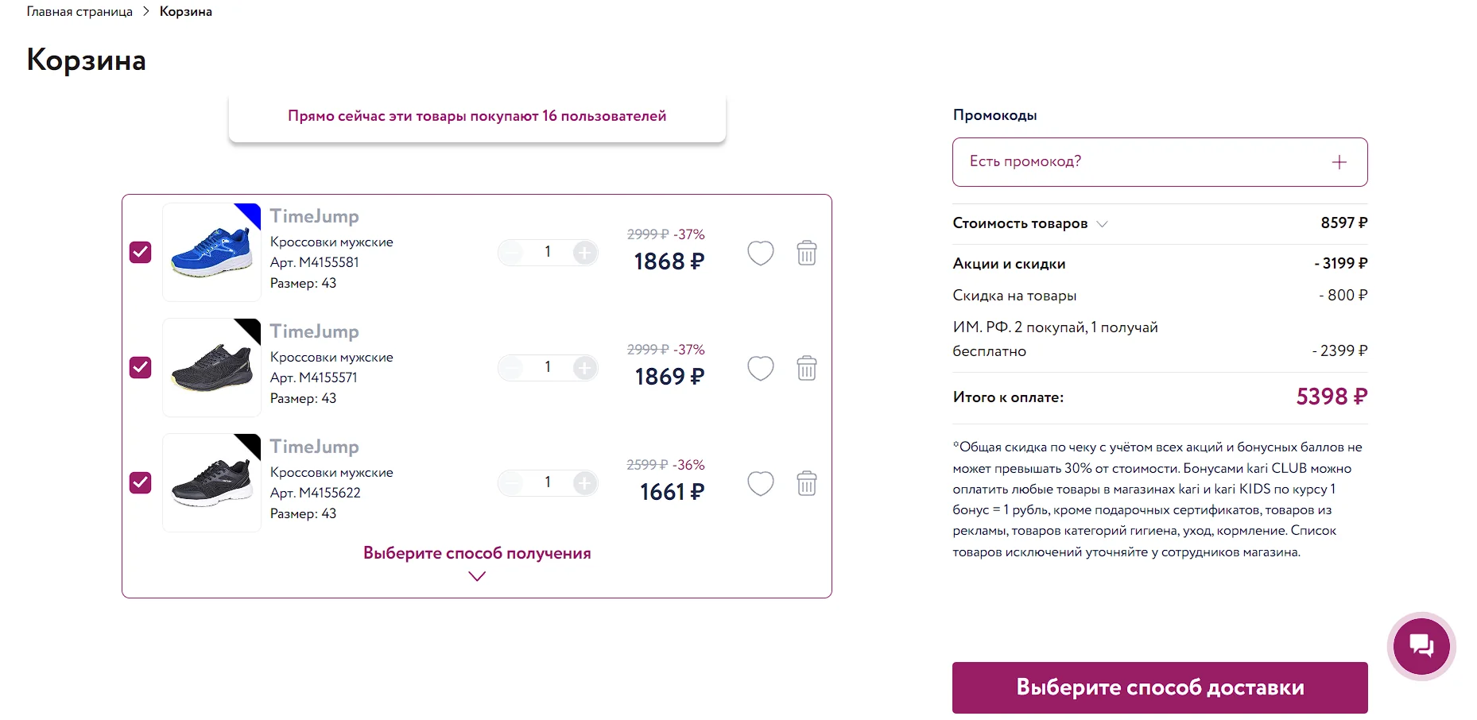Expand the Стоимость товаров breakdown
The width and height of the screenshot is (1477, 720).
1102,224
